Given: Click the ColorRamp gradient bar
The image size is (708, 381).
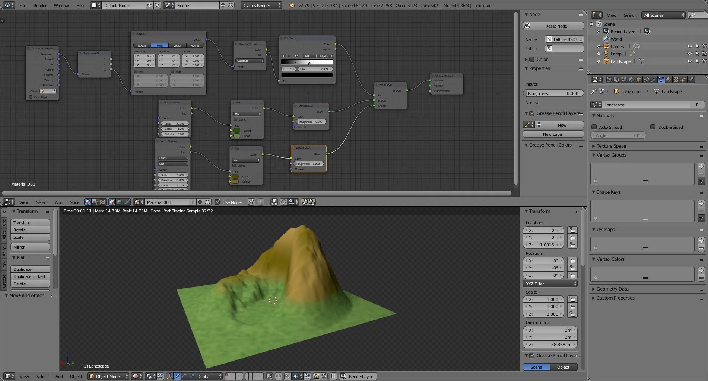Looking at the screenshot, I should [307, 62].
